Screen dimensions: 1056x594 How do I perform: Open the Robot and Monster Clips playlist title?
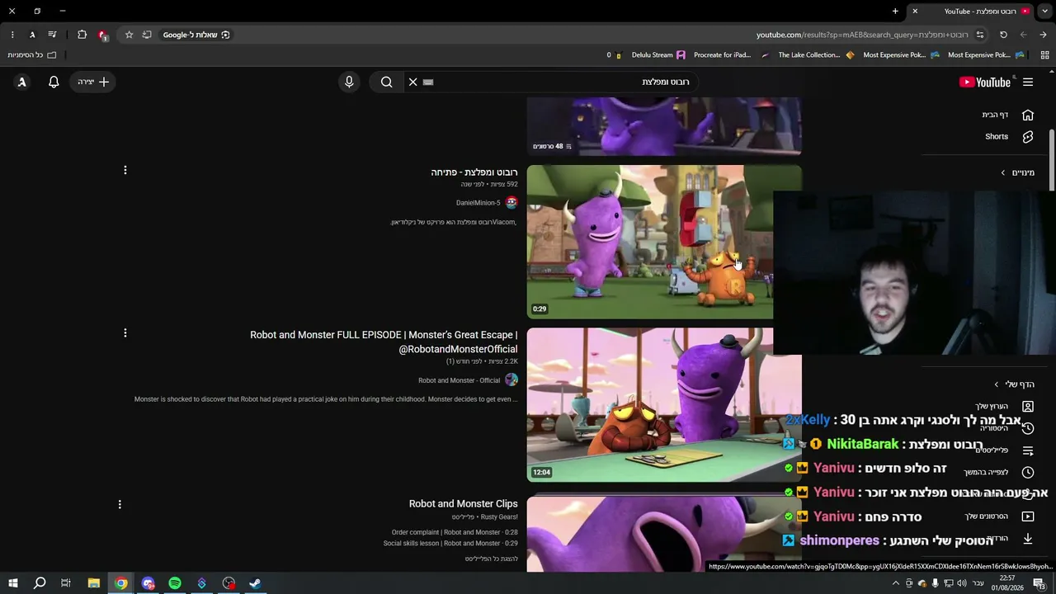pyautogui.click(x=463, y=504)
